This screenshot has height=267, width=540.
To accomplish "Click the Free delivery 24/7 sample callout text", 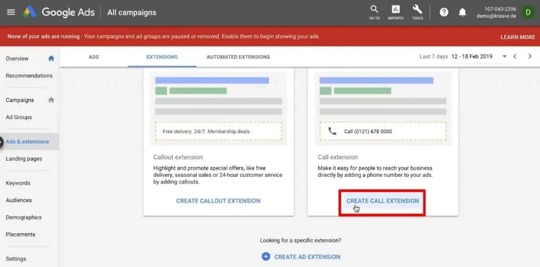I will (x=207, y=132).
